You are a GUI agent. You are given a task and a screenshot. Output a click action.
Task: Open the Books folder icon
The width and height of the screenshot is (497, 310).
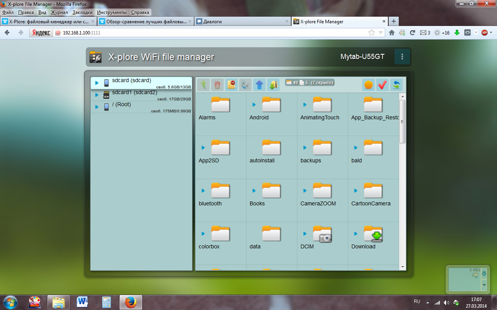click(x=271, y=191)
